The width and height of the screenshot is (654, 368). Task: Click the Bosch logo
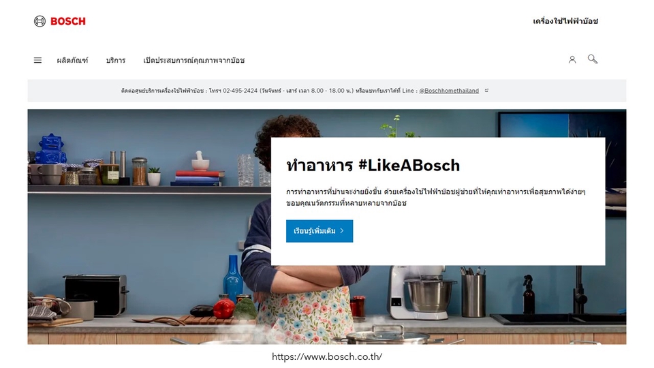(x=60, y=21)
